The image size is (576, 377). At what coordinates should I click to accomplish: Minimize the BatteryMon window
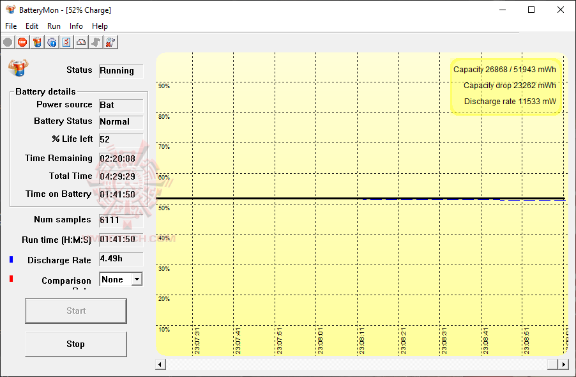(x=503, y=10)
